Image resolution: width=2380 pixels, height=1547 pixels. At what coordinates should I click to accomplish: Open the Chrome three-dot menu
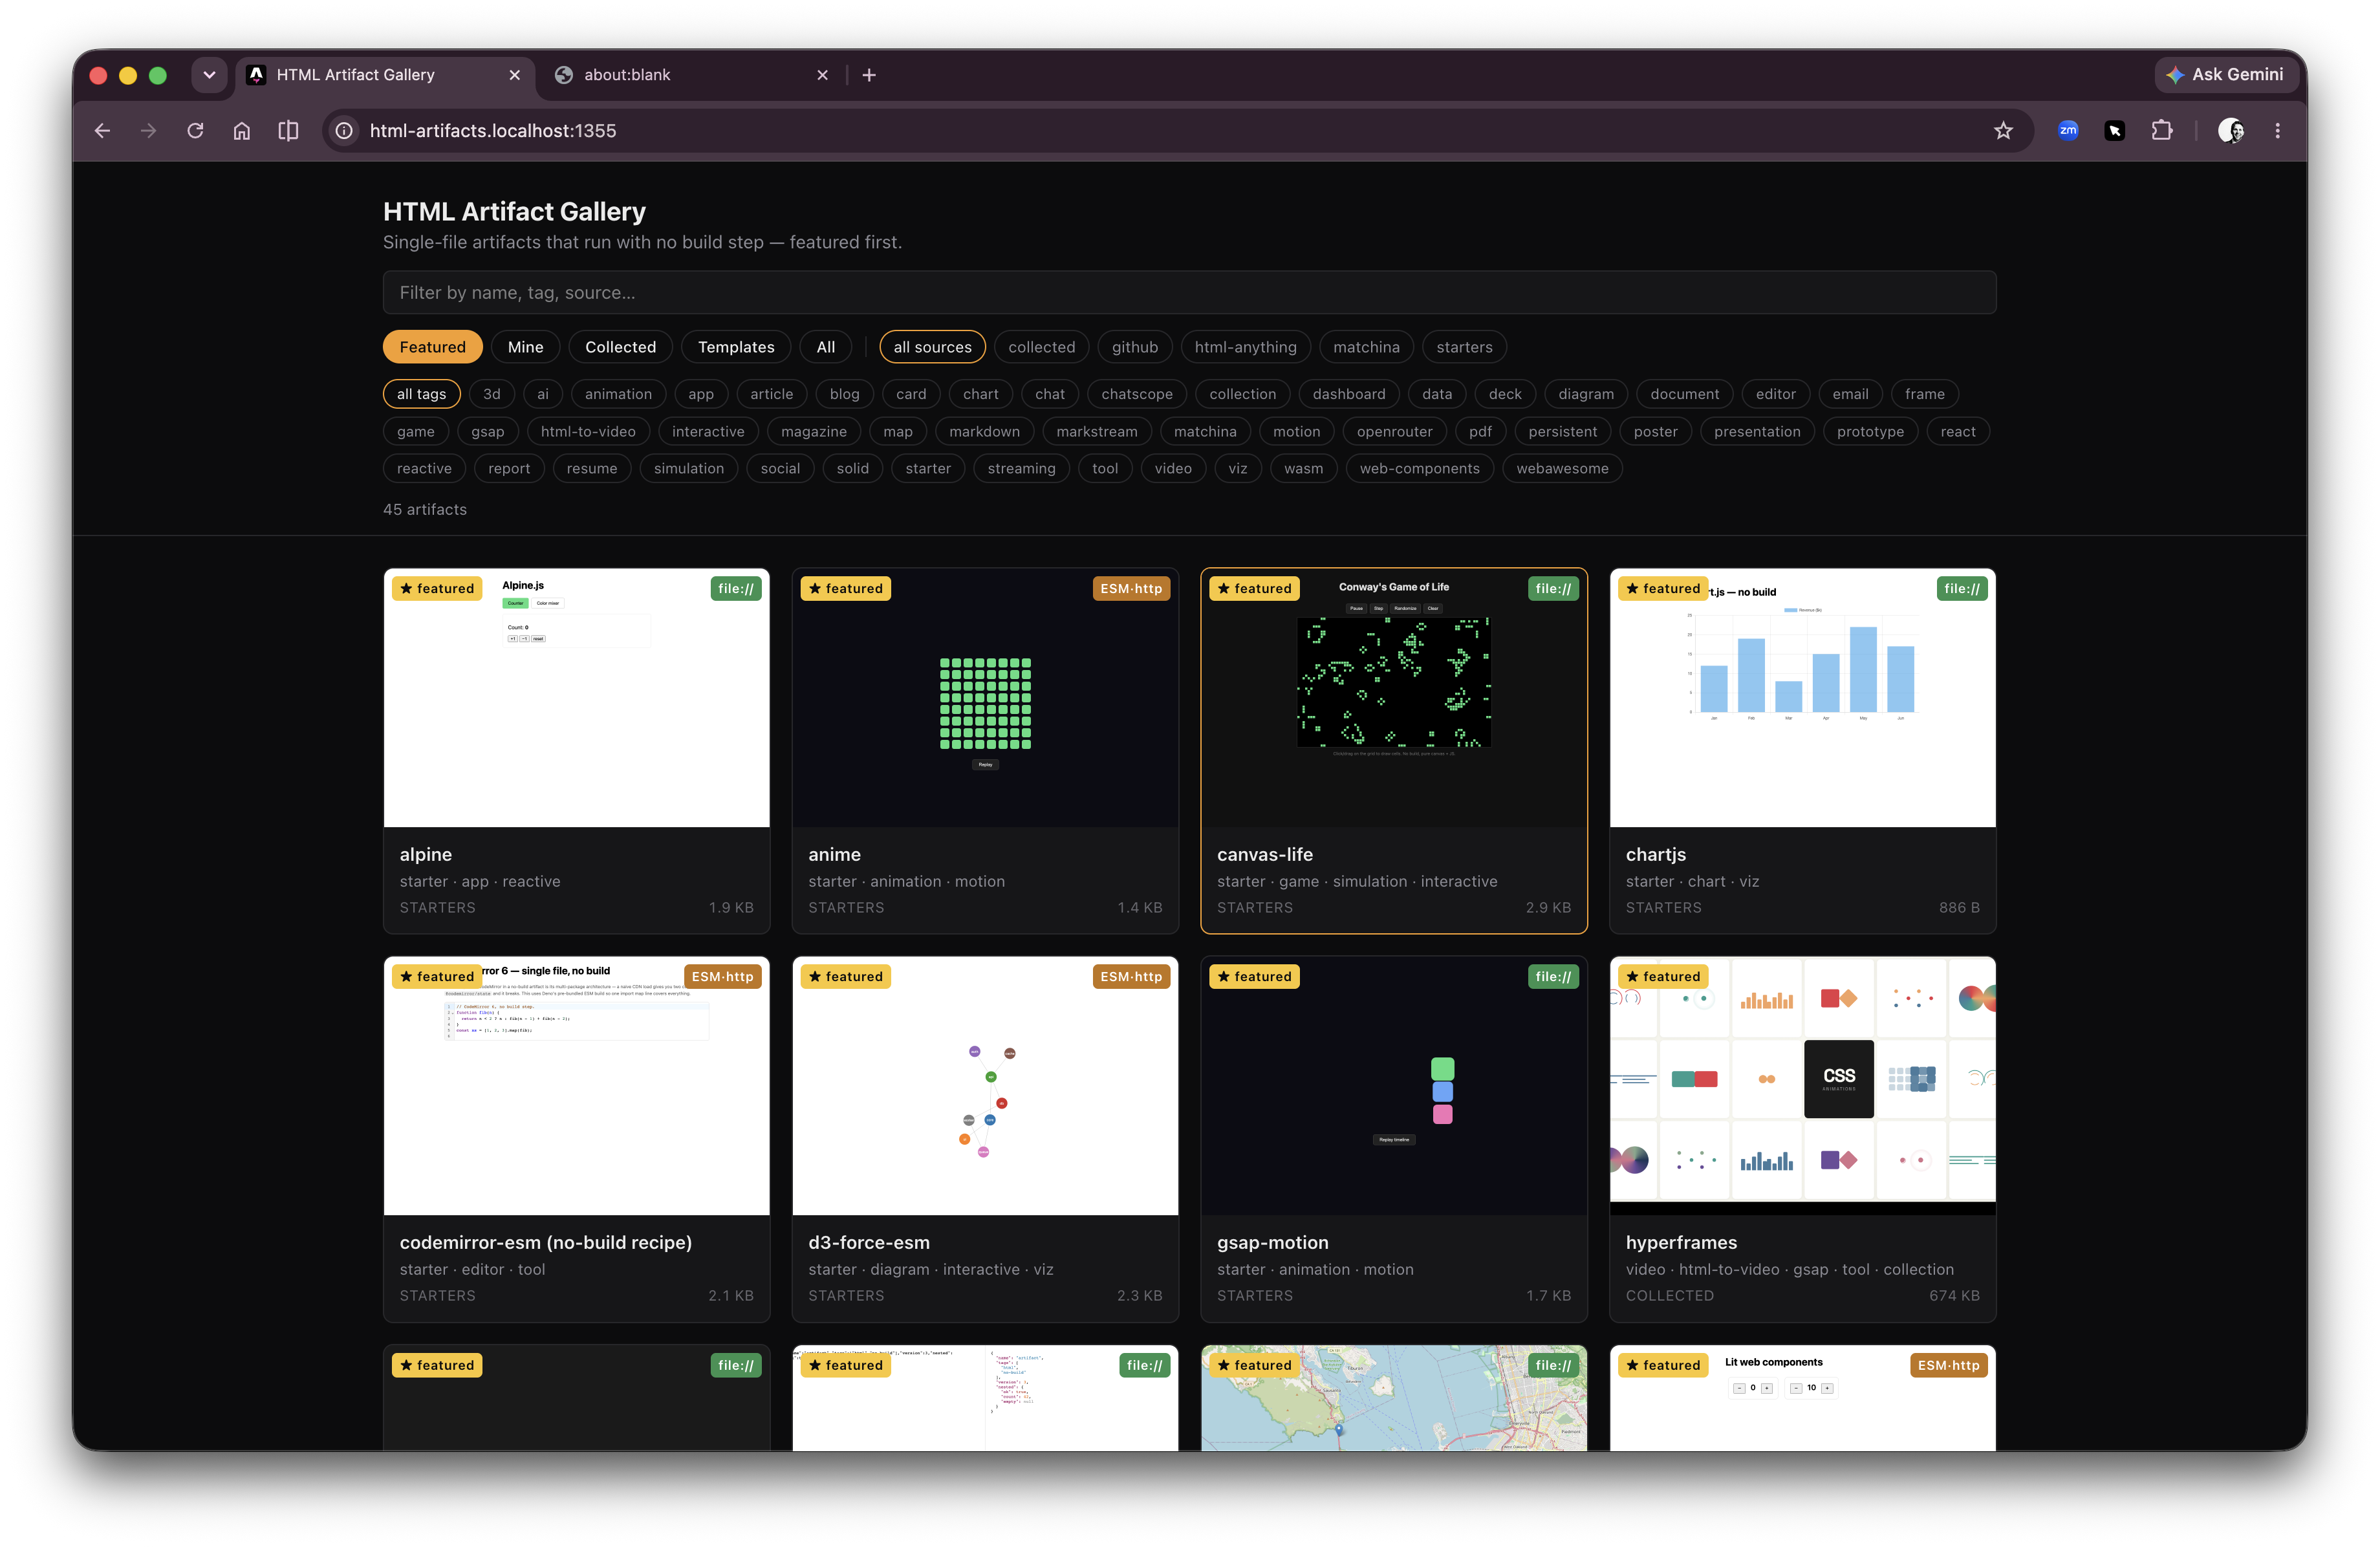pyautogui.click(x=2277, y=131)
